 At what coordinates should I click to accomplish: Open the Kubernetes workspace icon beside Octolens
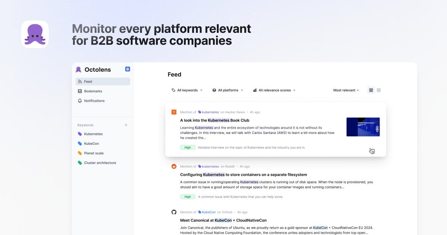point(127,69)
